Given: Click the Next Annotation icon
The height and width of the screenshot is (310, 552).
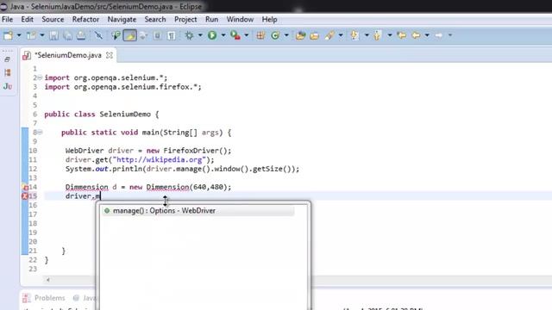Looking at the screenshot, I should click(x=354, y=35).
